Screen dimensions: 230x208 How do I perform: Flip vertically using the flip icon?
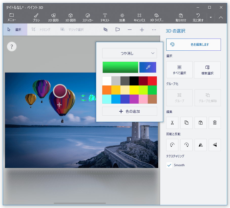[215, 145]
